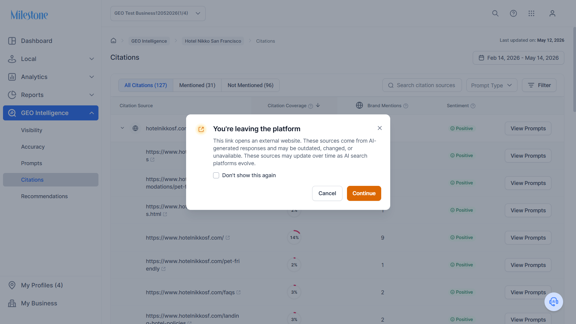Viewport: 576px width, 324px height.
Task: Open the Filter button
Action: click(x=539, y=85)
